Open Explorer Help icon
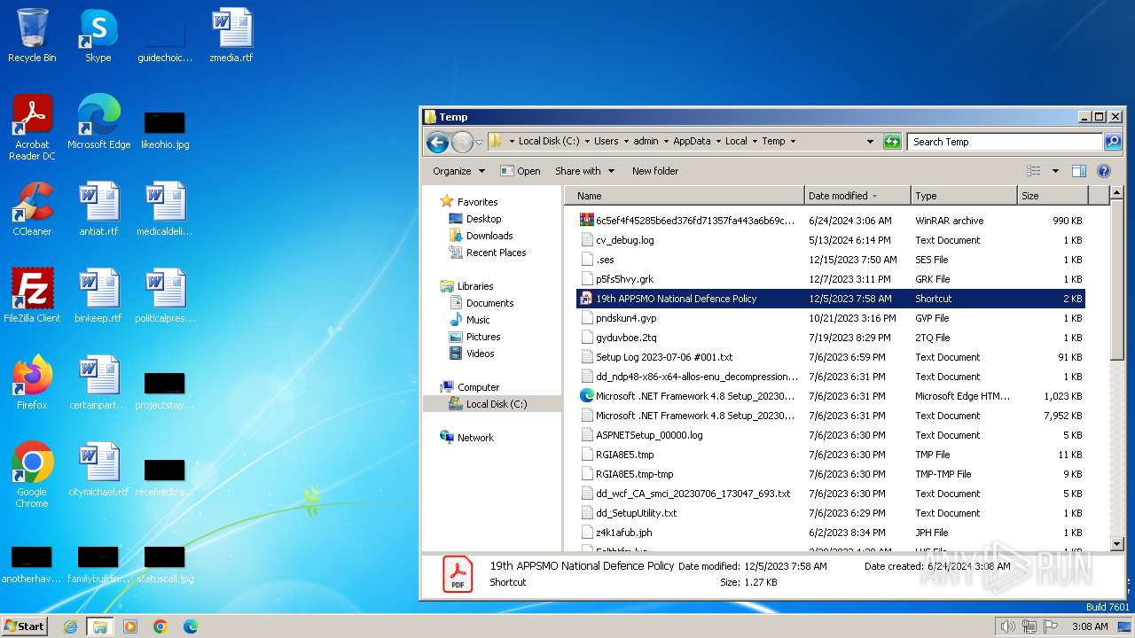The image size is (1135, 638). (x=1104, y=171)
